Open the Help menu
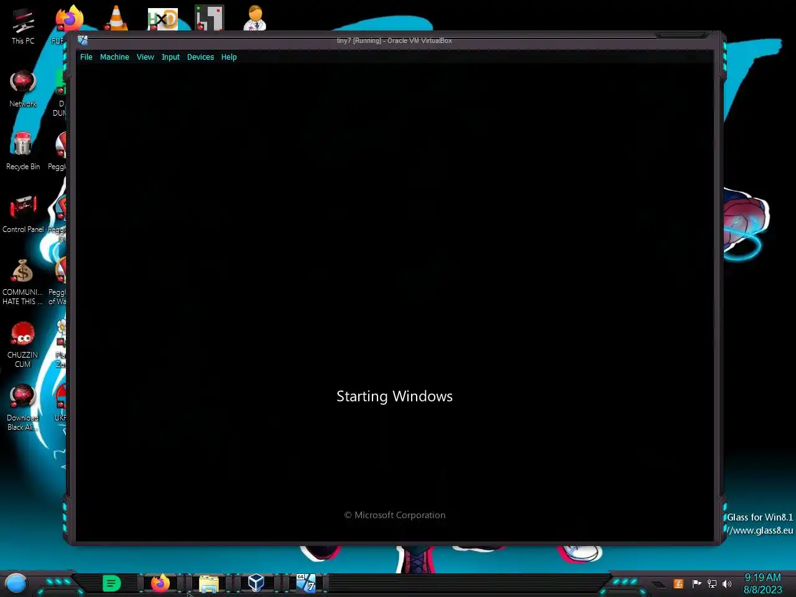The height and width of the screenshot is (597, 796). coord(229,57)
